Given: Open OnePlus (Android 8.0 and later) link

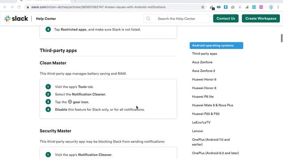Looking at the screenshot, I should (215, 153).
